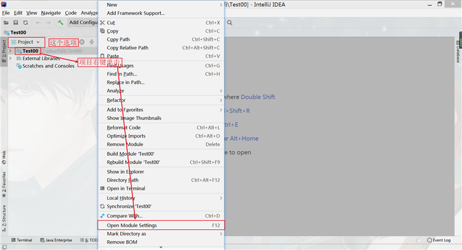The width and height of the screenshot is (462, 250).
Task: Click the green Build hammer icon
Action: [x=61, y=23]
